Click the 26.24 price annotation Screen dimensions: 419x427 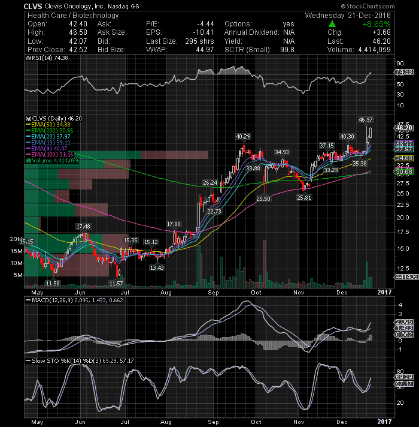point(210,183)
